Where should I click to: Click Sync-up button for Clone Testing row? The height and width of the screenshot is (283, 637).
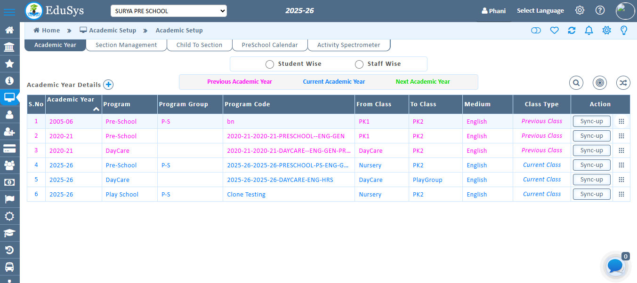tap(591, 194)
